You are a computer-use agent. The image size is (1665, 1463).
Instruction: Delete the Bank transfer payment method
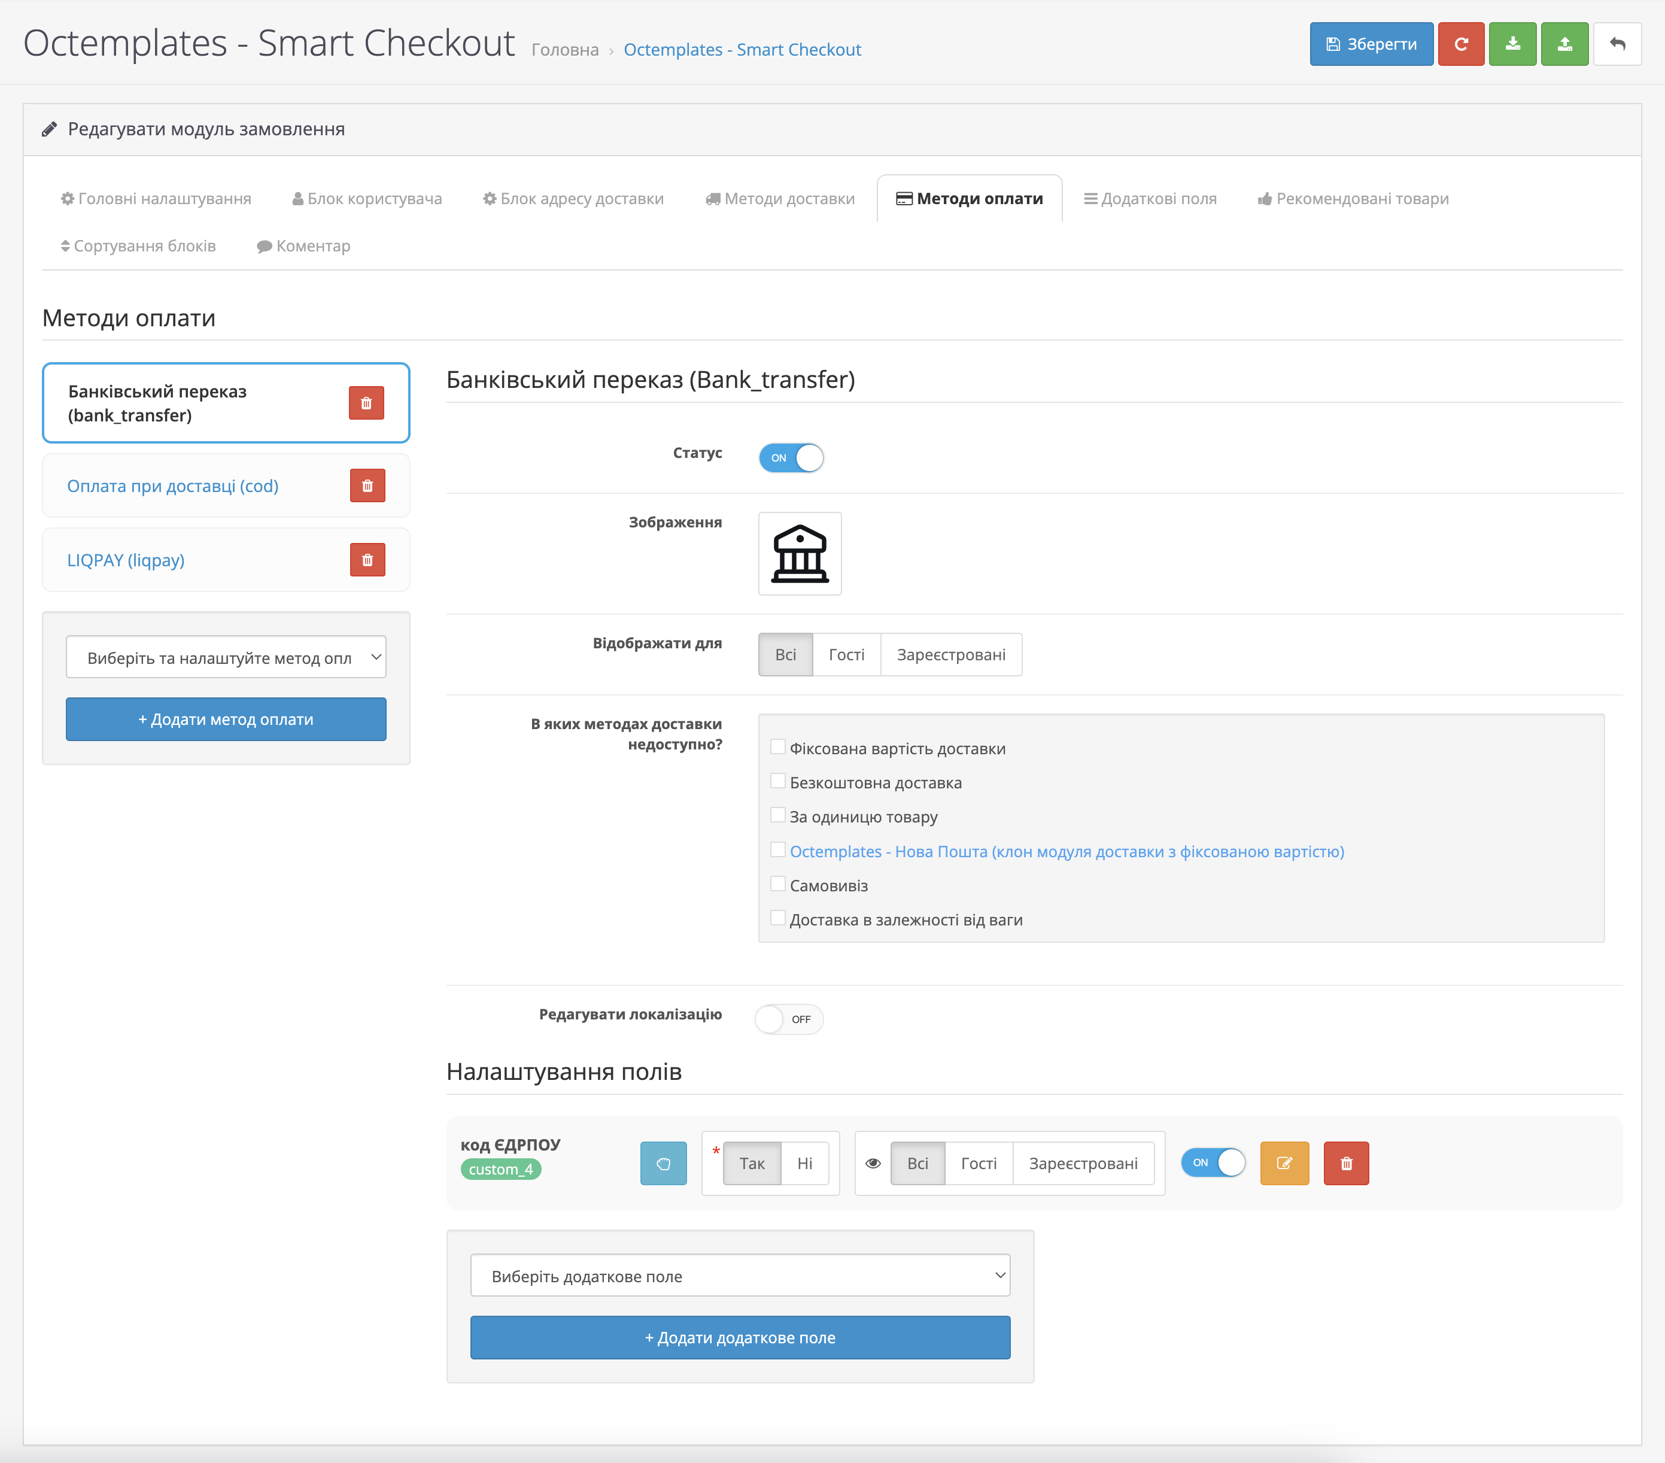366,403
